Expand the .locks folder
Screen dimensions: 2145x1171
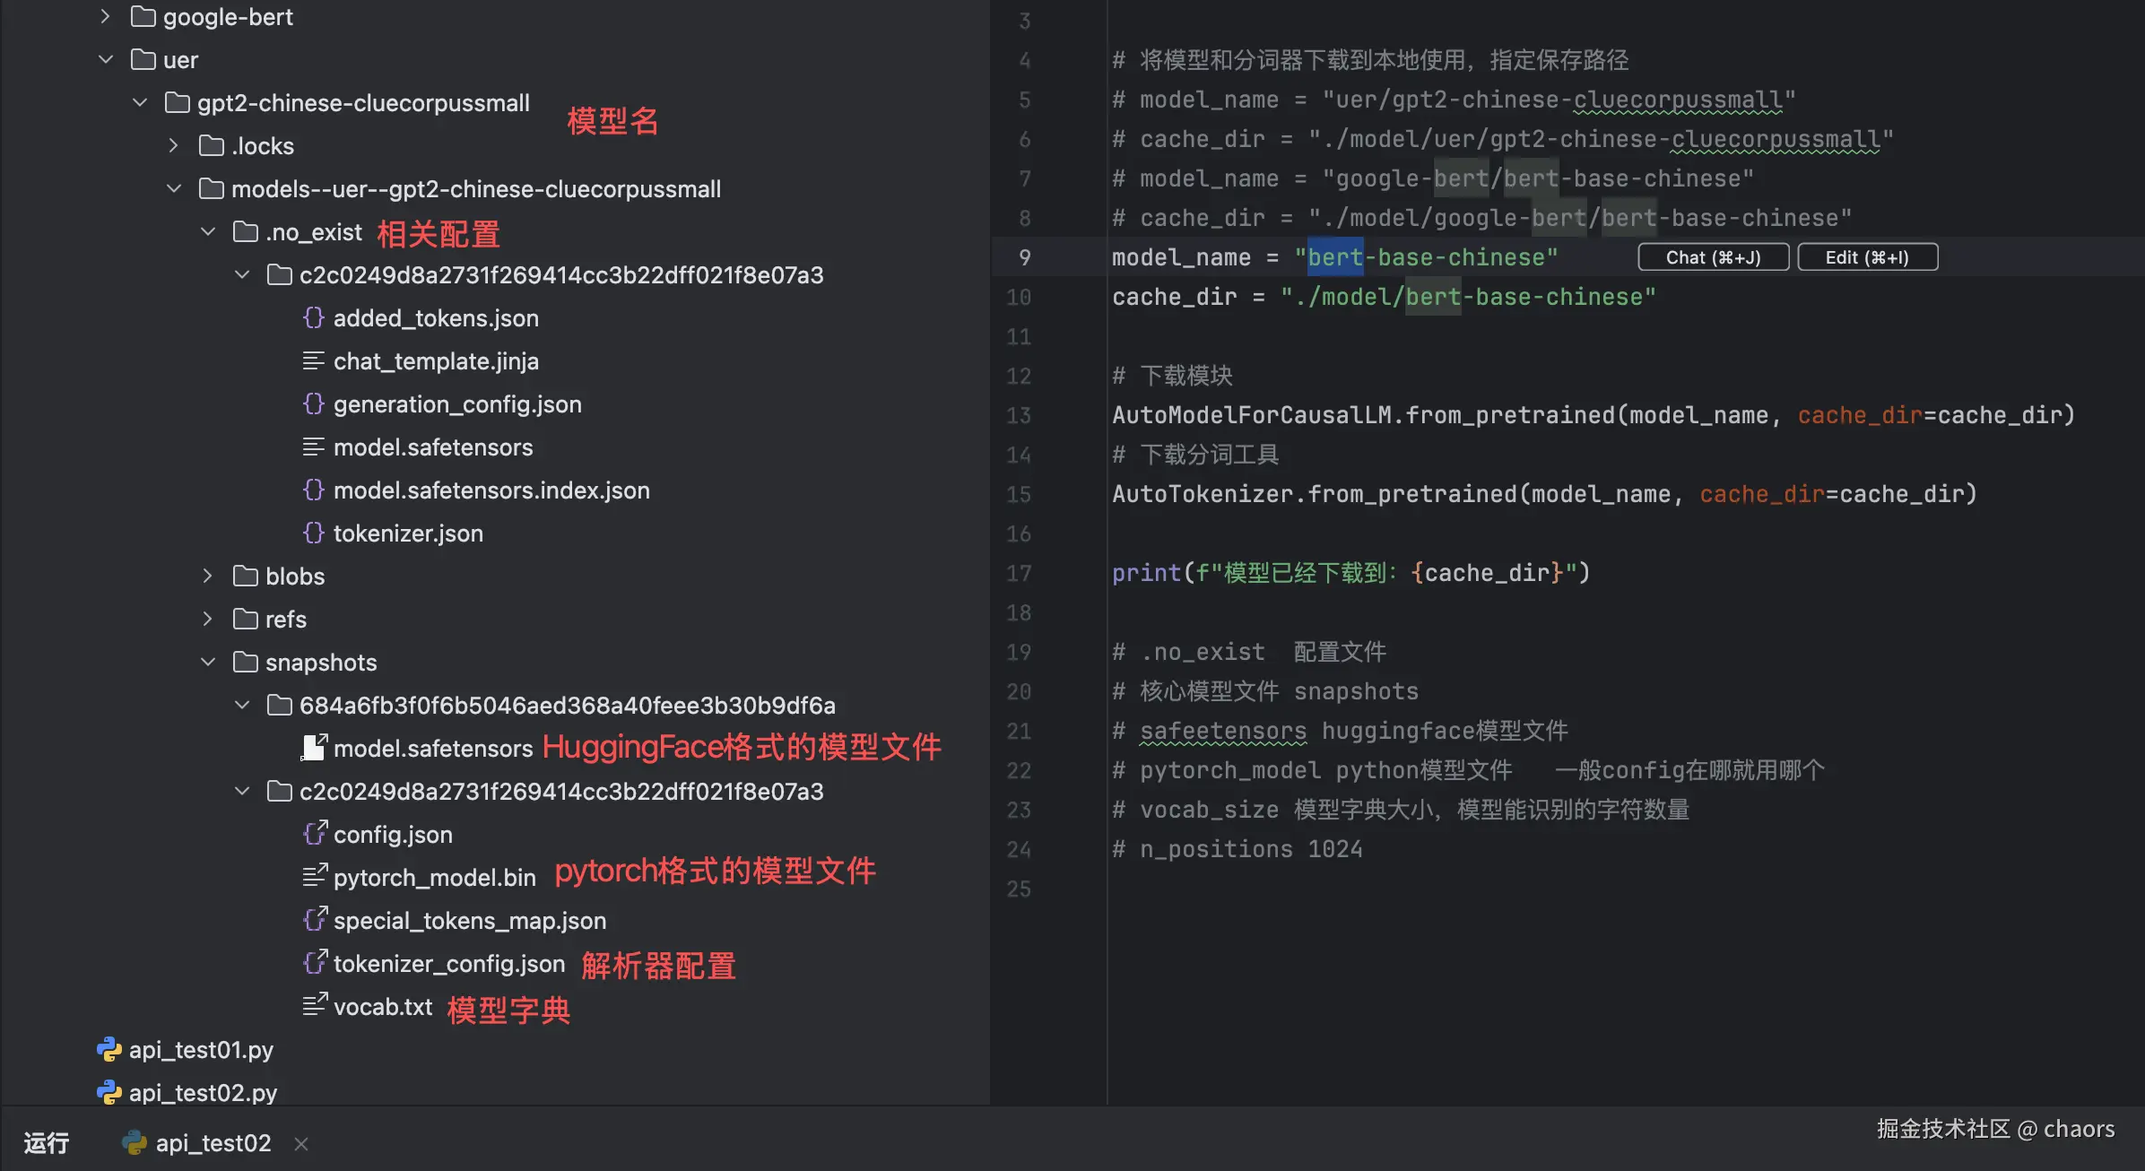174,145
